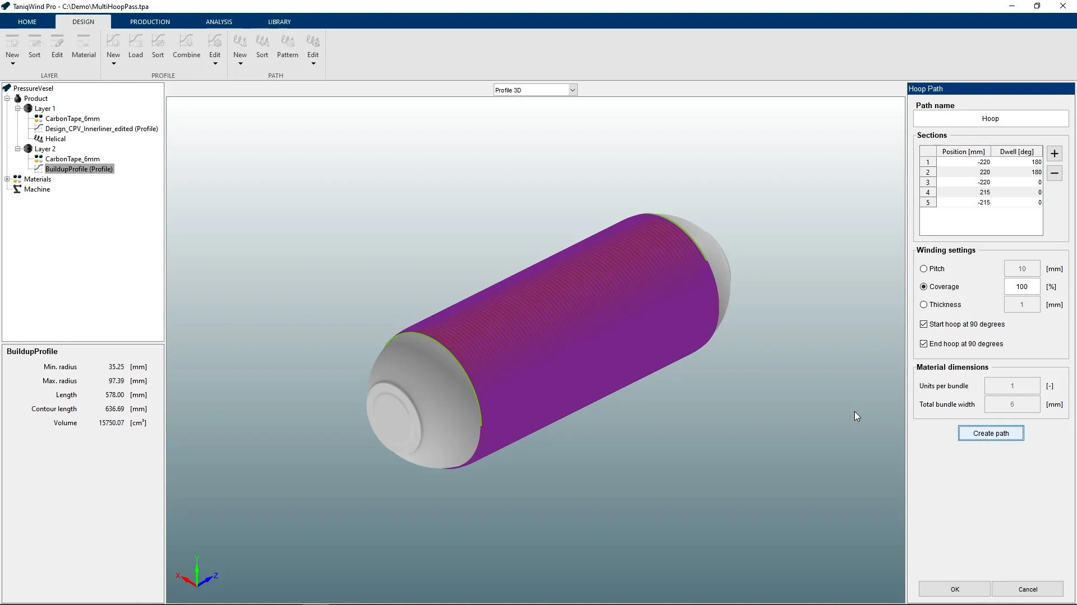Select the Thickness radio button
Screen dimensions: 1077x605
click(923, 305)
